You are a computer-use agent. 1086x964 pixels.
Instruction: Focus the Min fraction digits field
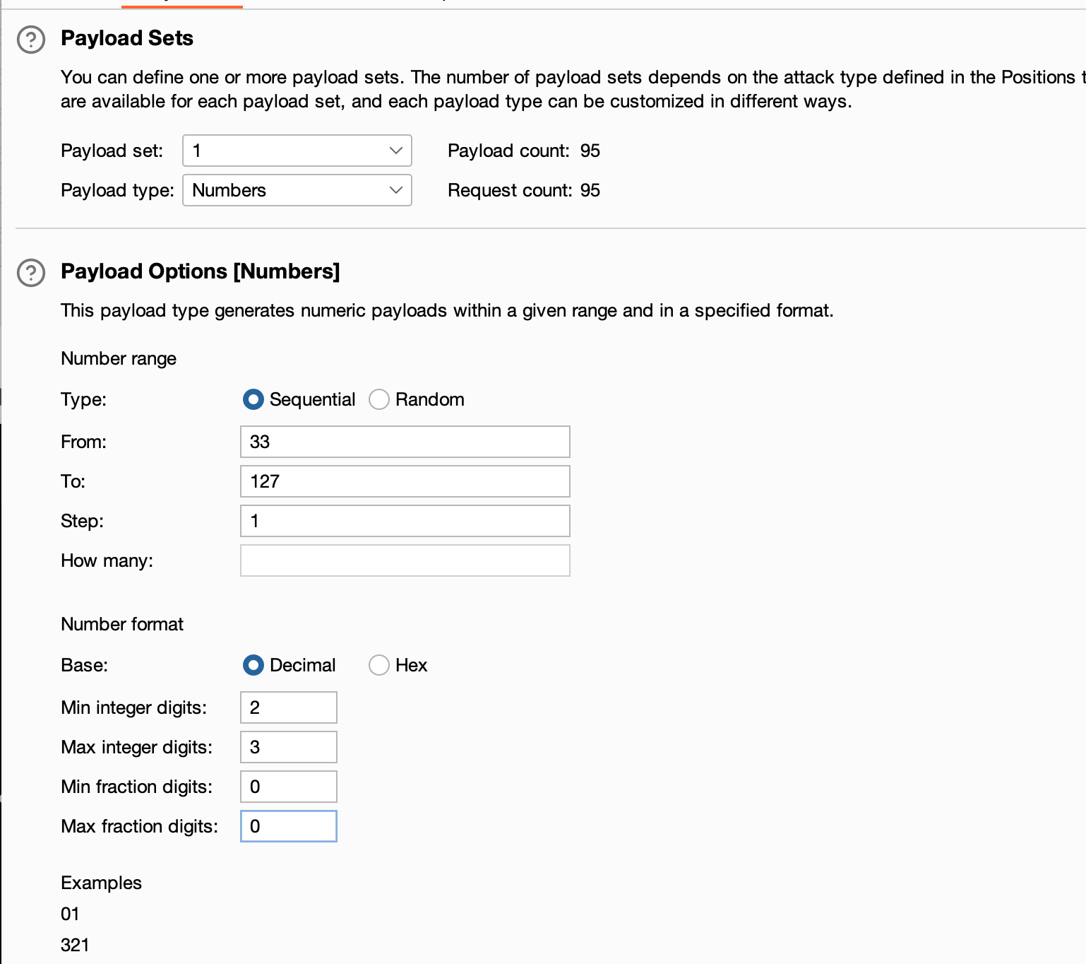point(289,787)
